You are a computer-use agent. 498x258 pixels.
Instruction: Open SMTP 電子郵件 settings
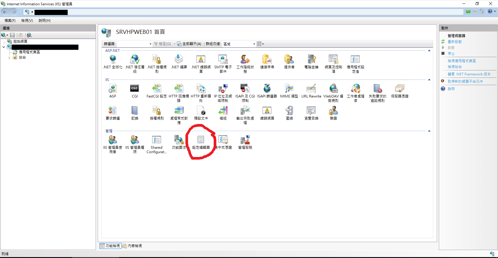pos(223,64)
